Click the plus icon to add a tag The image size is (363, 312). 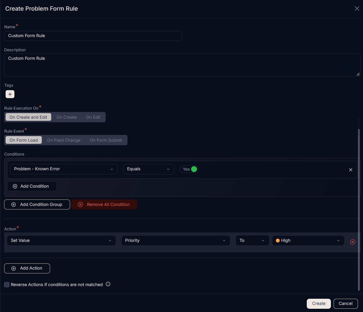click(x=10, y=94)
